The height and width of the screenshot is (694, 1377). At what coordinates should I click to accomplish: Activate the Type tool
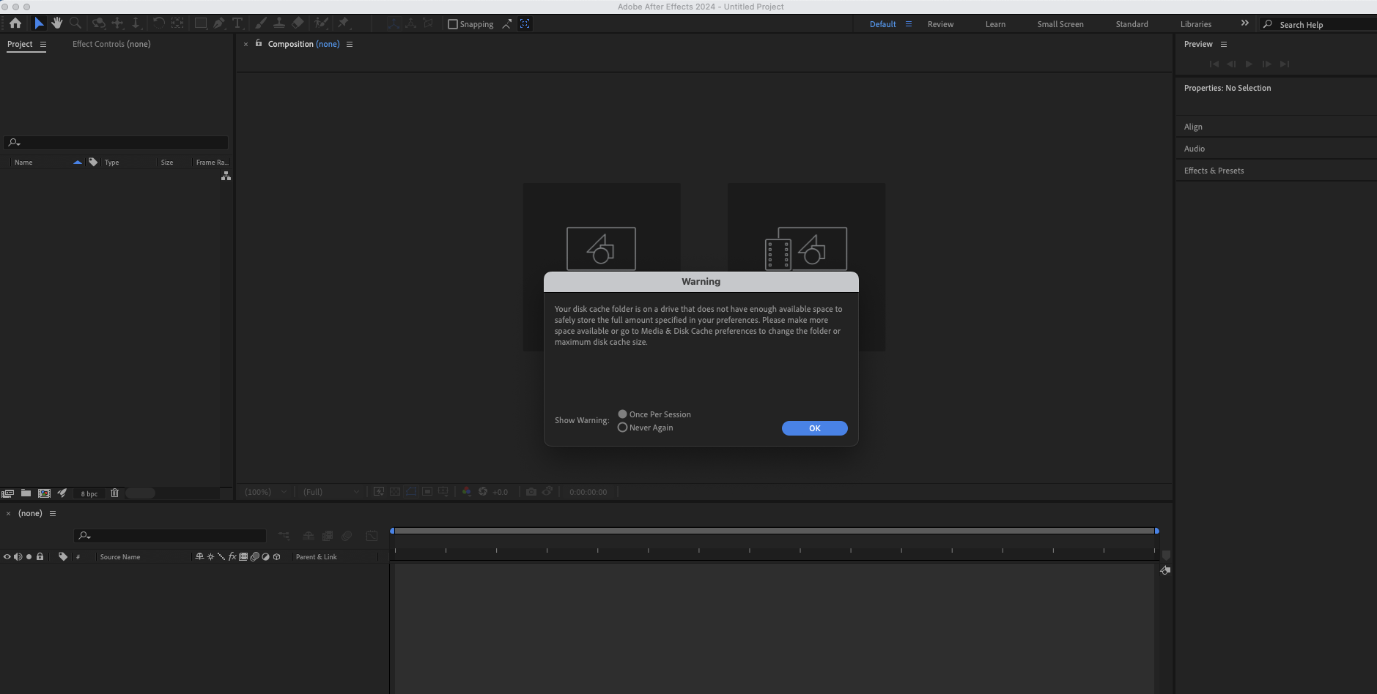click(237, 23)
